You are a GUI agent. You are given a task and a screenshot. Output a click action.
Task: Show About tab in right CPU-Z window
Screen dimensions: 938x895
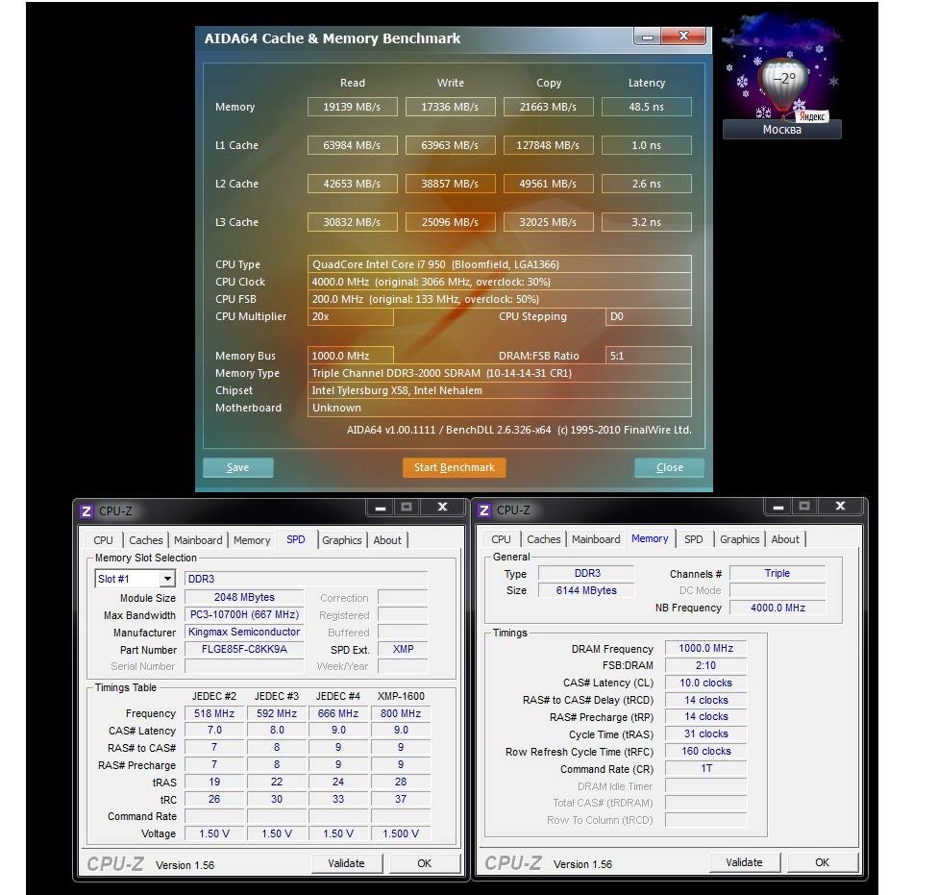click(x=785, y=539)
